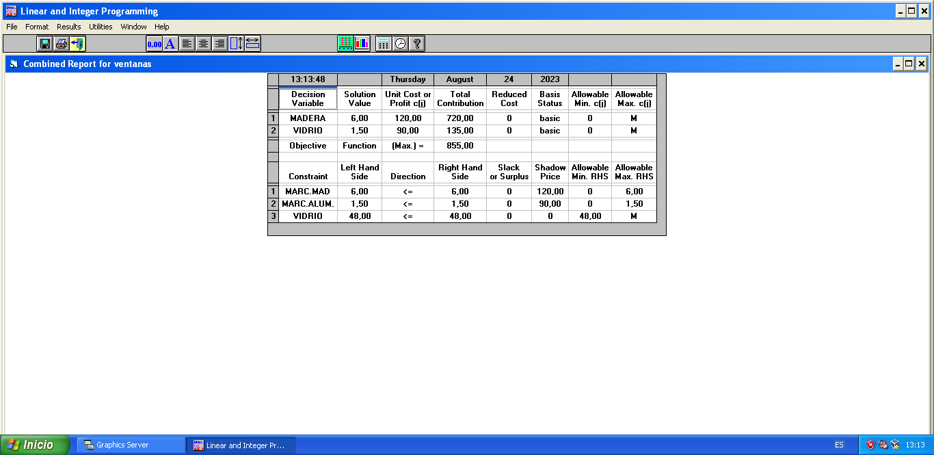This screenshot has width=934, height=455.
Task: Align text left using the toolbar icon
Action: [x=187, y=44]
